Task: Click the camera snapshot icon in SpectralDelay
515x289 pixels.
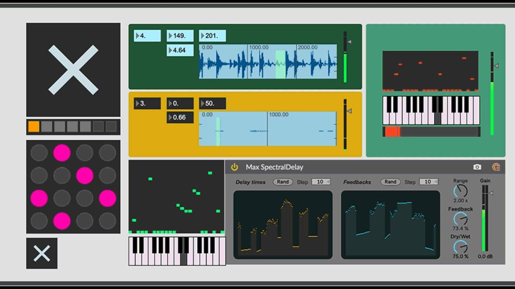Action: (477, 167)
